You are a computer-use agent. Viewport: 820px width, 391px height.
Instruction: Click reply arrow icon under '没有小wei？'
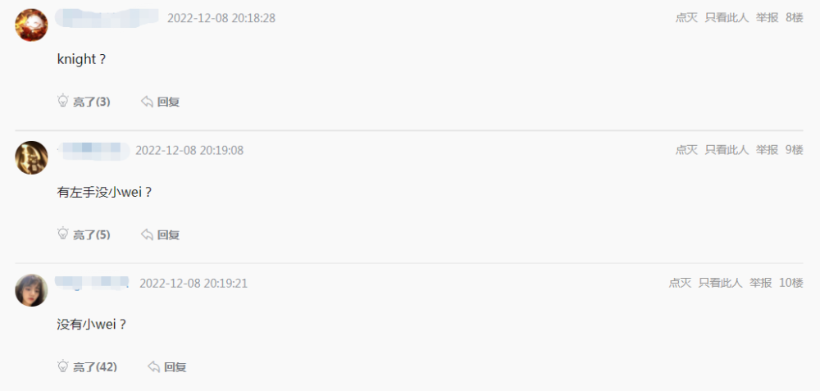pyautogui.click(x=154, y=367)
